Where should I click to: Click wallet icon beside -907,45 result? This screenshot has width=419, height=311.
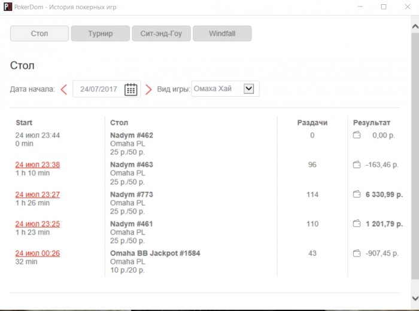click(357, 253)
